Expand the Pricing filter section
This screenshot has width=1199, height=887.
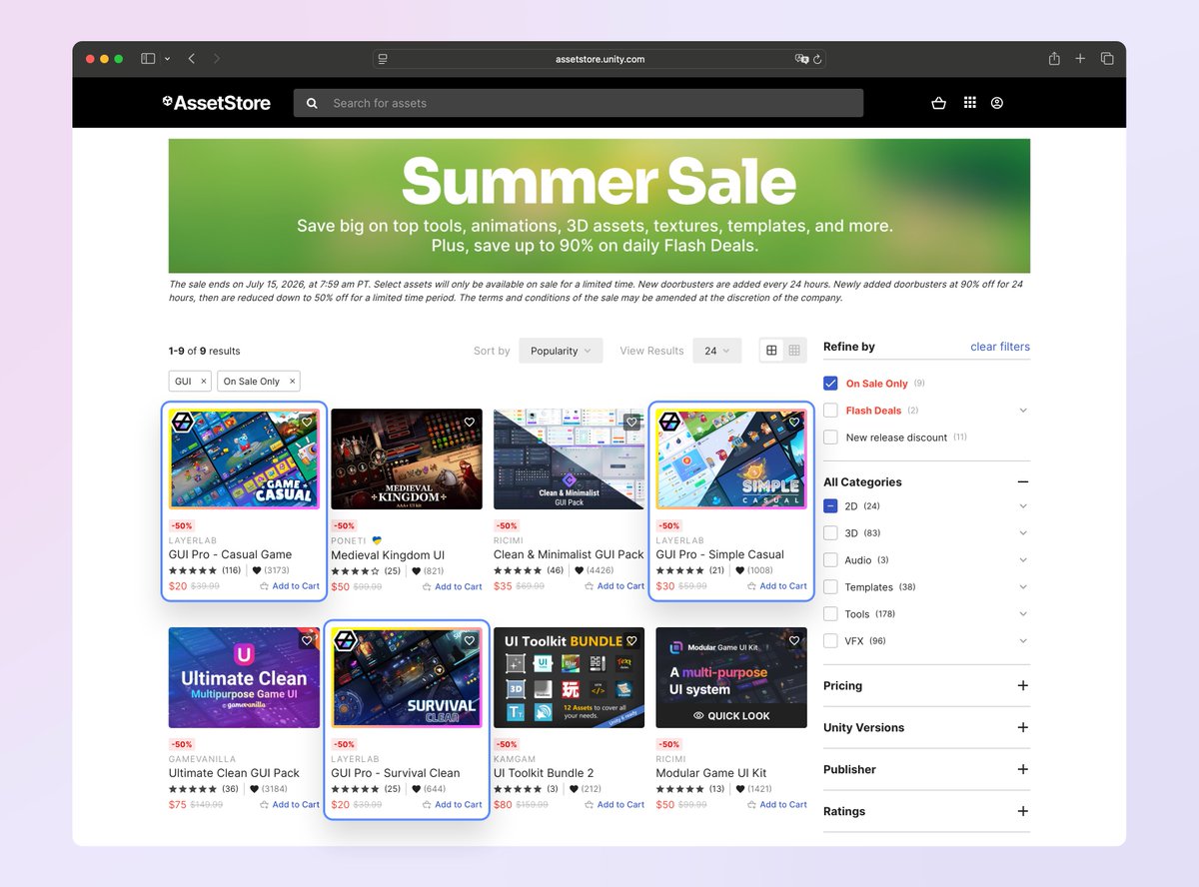tap(1023, 686)
